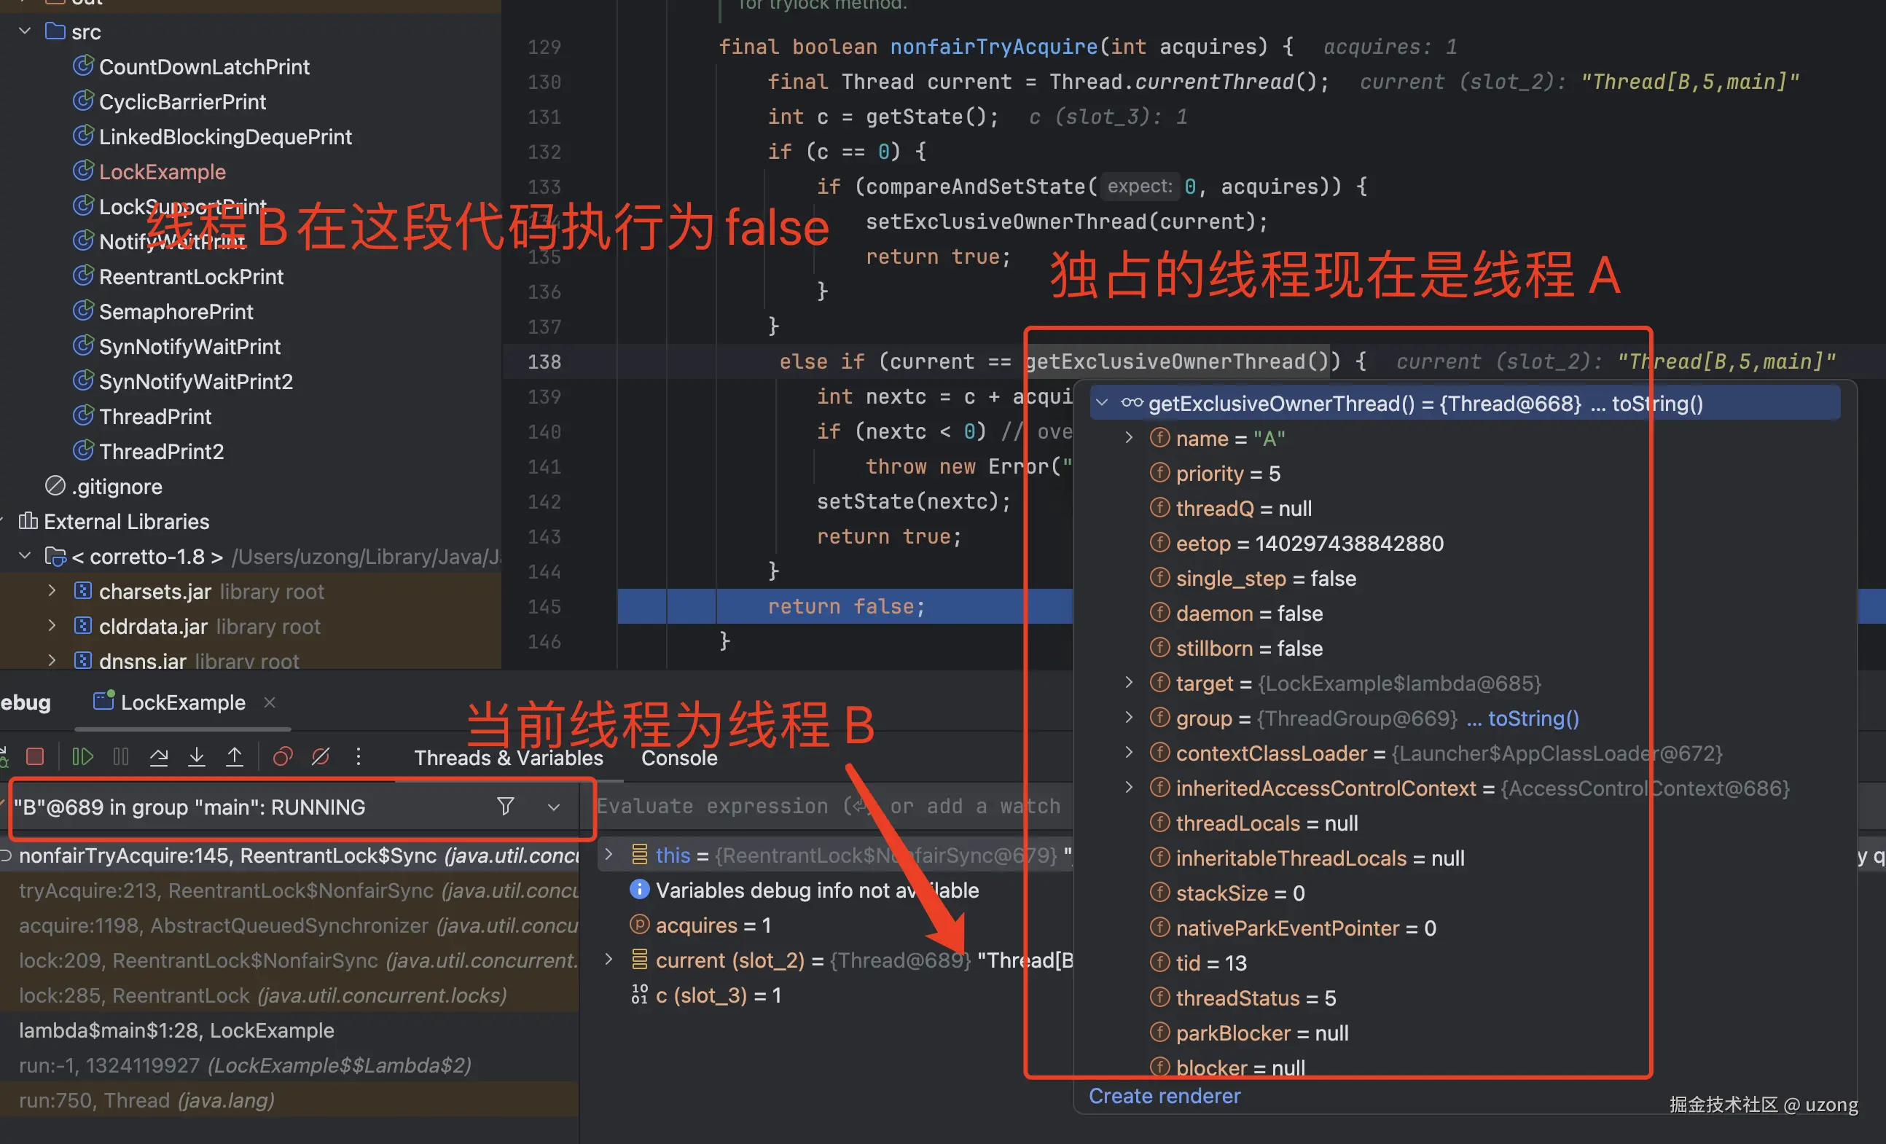The width and height of the screenshot is (1886, 1144).
Task: Open the thread selector dropdown arrow
Action: [553, 807]
